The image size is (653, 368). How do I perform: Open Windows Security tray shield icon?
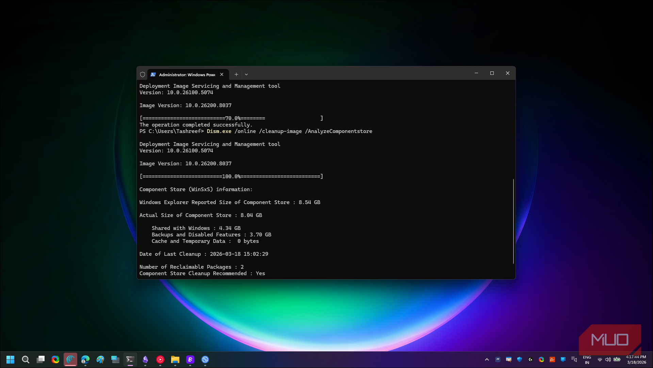coord(520,359)
